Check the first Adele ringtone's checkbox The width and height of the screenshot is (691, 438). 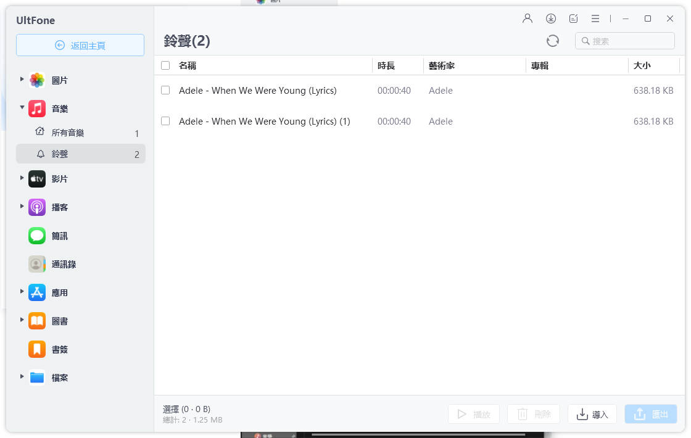[165, 90]
